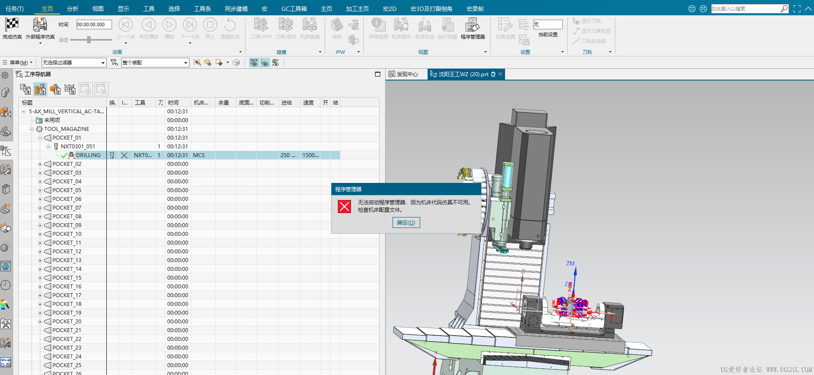Click the 除料 IPW icon
Image resolution: width=814 pixels, height=375 pixels.
337,25
